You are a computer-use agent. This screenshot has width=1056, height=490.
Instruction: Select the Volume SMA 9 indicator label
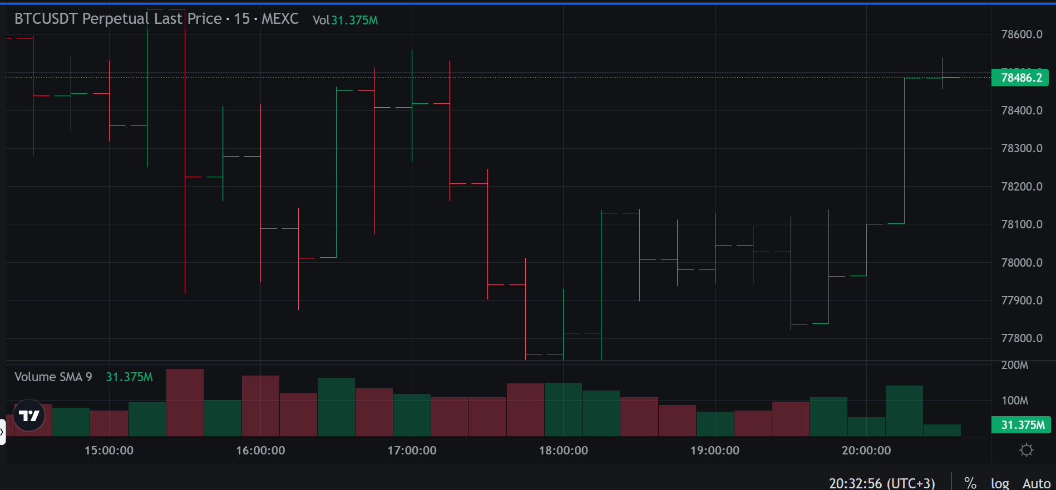[53, 377]
